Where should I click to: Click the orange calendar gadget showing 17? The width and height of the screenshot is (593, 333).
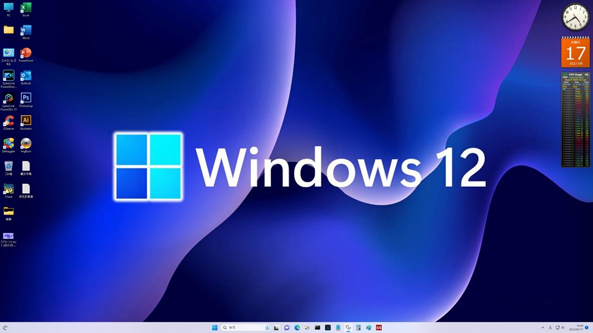[575, 51]
